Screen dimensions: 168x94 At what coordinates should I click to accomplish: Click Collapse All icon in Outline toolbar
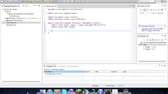click(x=147, y=40)
